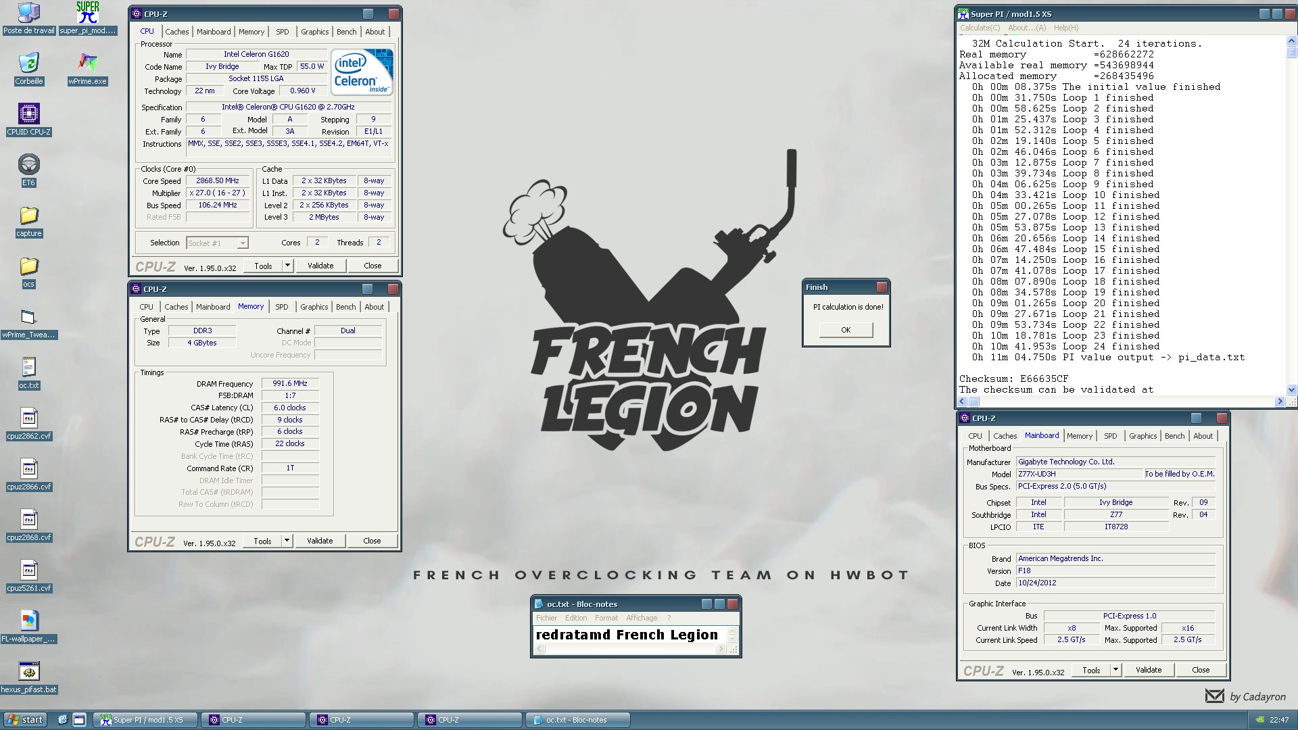Screen dimensions: 1298x730
Task: Click Validate in memory CPU-Z window
Action: click(x=320, y=541)
